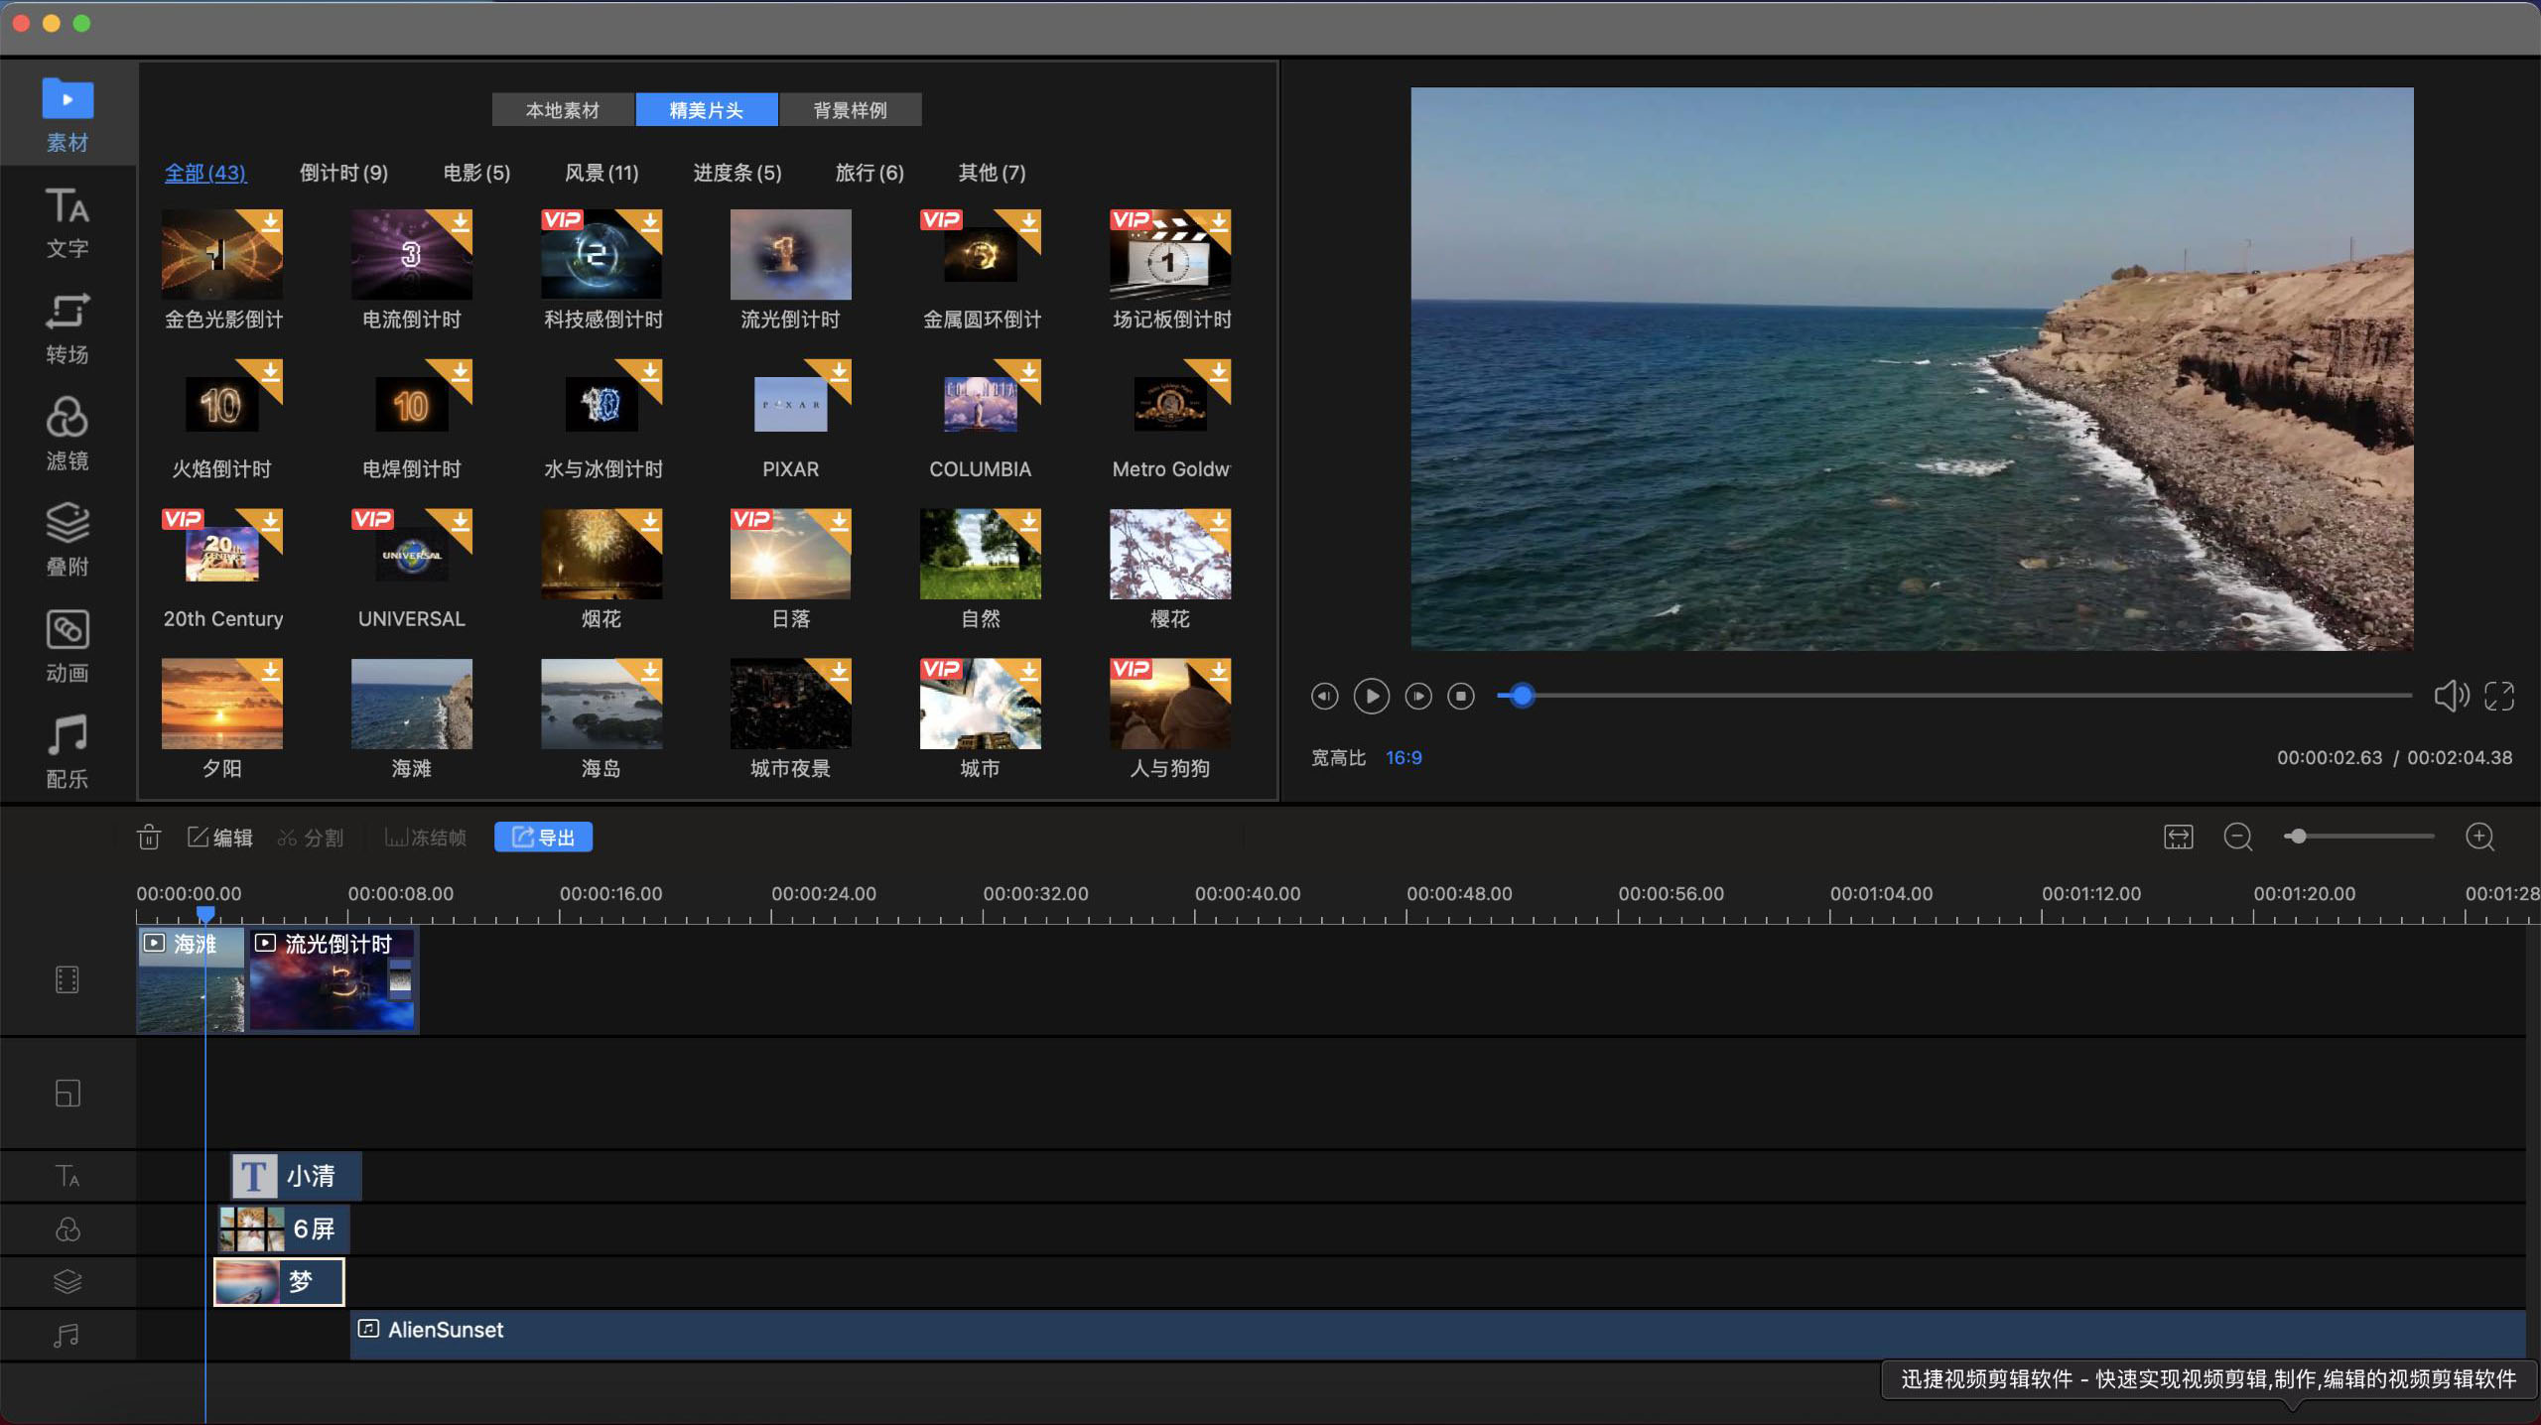
Task: Expand the 其他 category filter
Action: coord(992,173)
